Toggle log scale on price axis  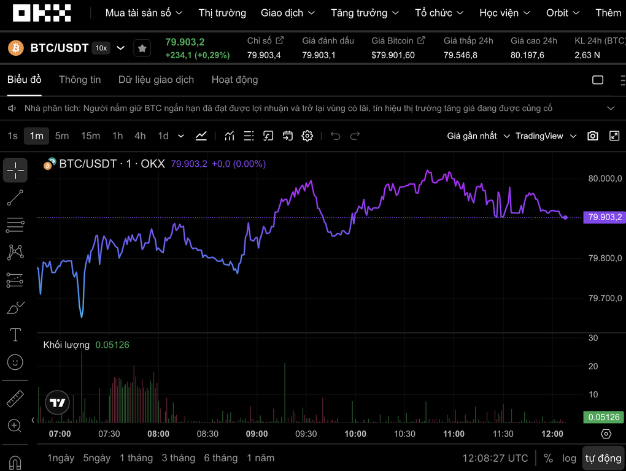click(x=569, y=458)
